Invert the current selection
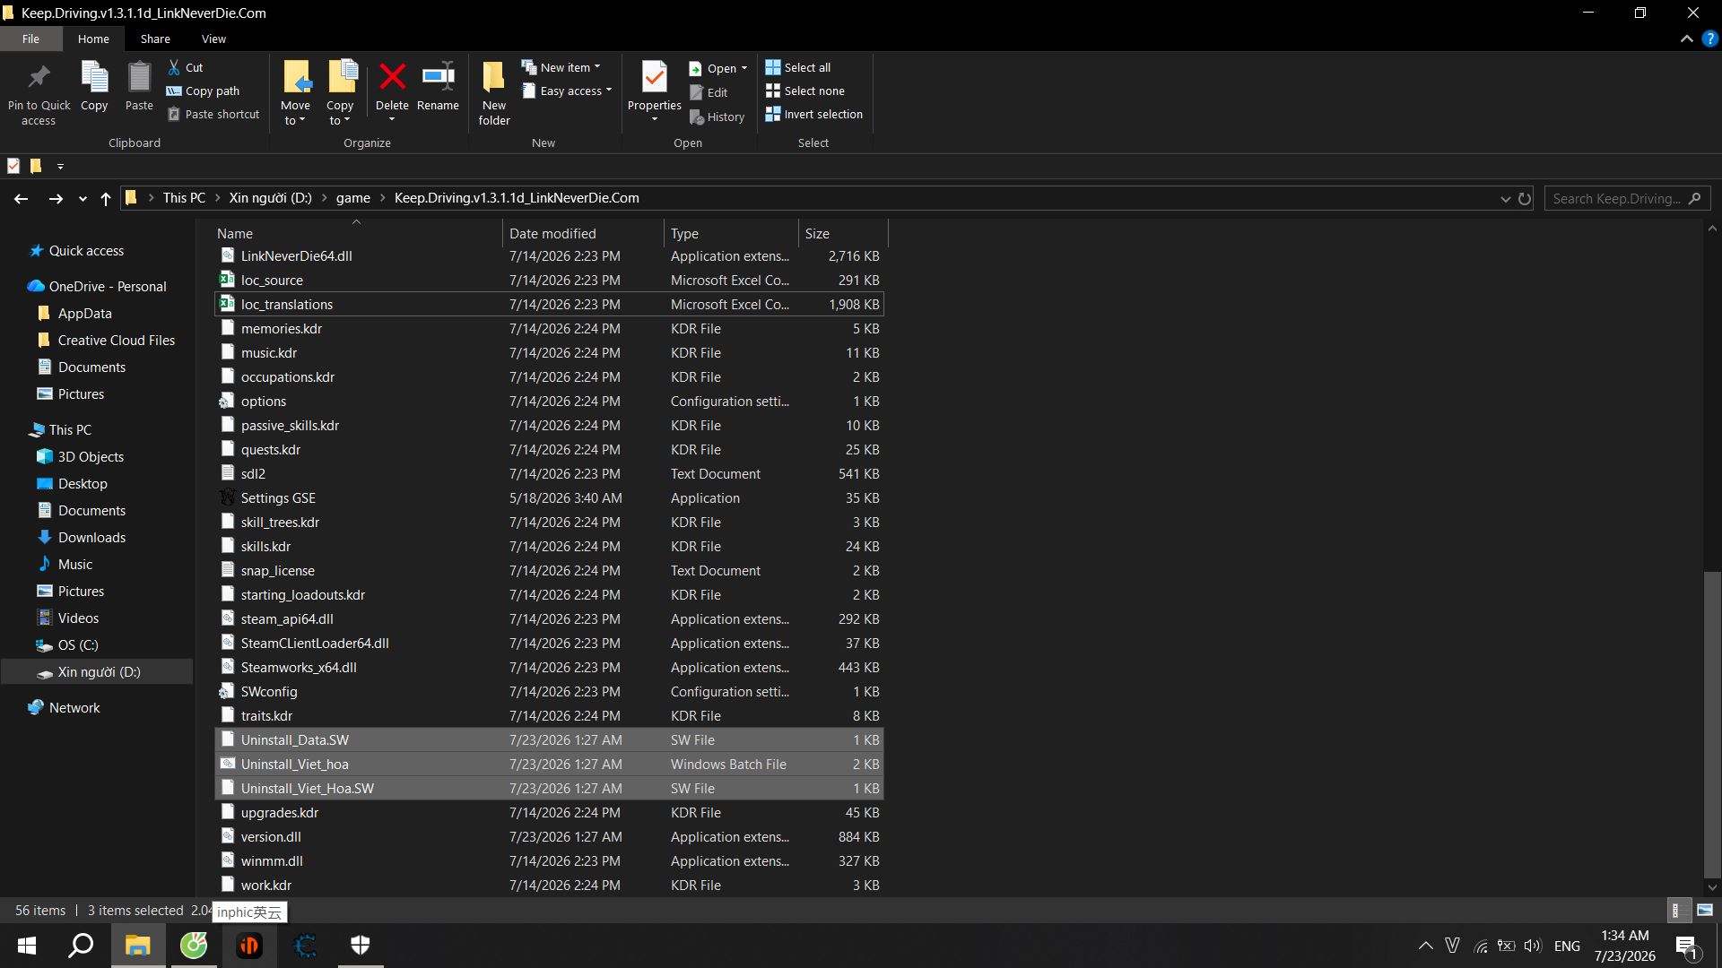 point(814,114)
